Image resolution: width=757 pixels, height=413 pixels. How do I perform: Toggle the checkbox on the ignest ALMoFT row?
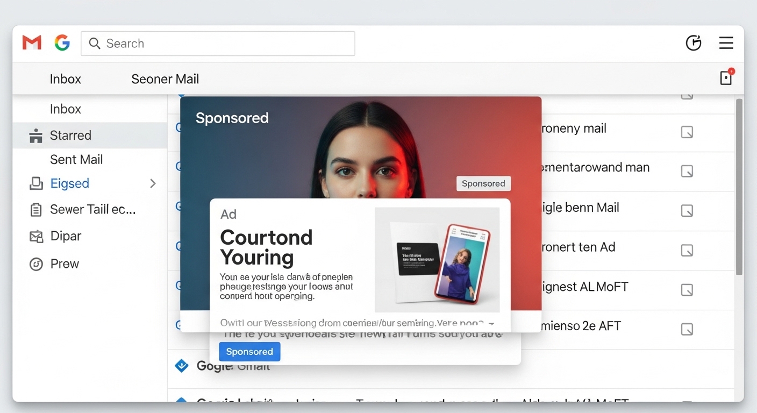687,290
